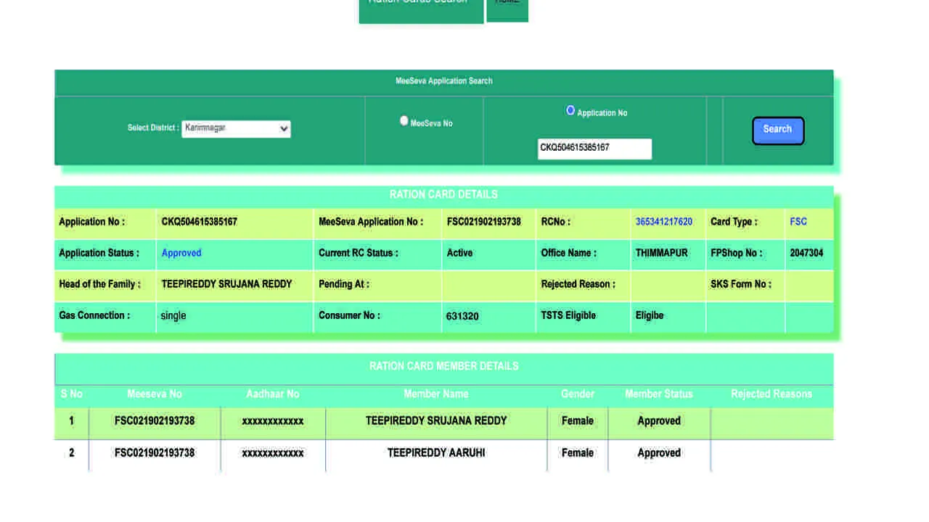This screenshot has height=522, width=929.
Task: Click Approved status in Aaruhi's member row
Action: click(659, 453)
